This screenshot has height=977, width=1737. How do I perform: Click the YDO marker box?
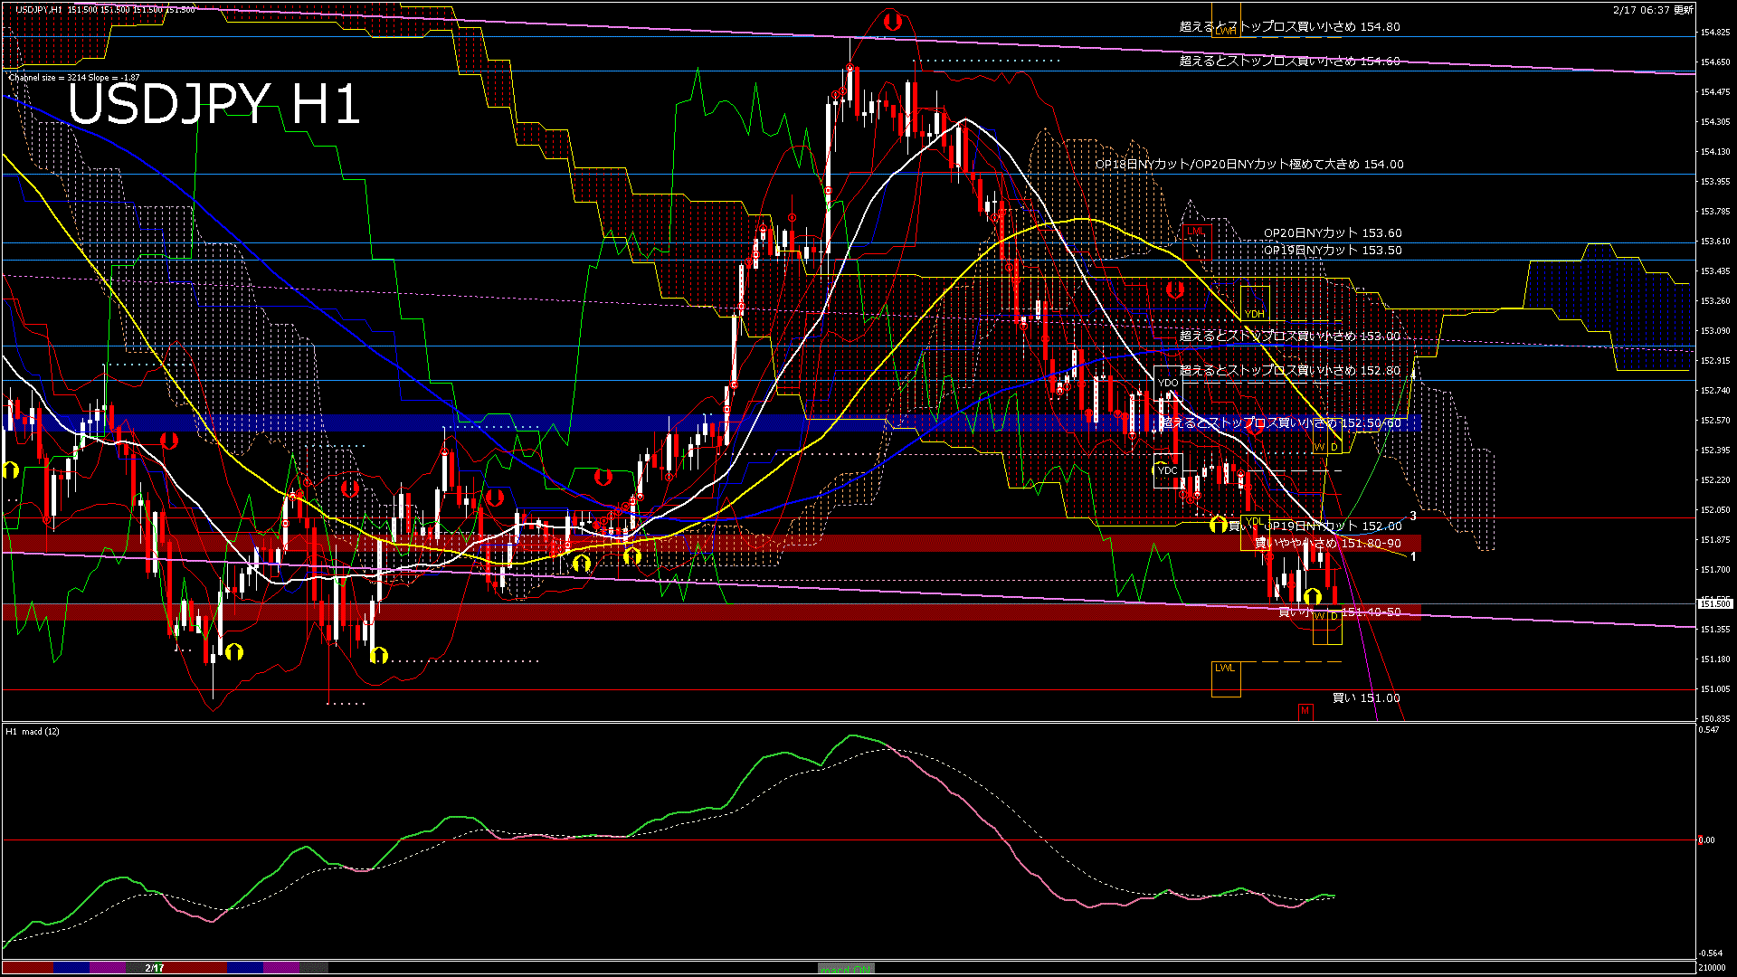coord(1168,383)
